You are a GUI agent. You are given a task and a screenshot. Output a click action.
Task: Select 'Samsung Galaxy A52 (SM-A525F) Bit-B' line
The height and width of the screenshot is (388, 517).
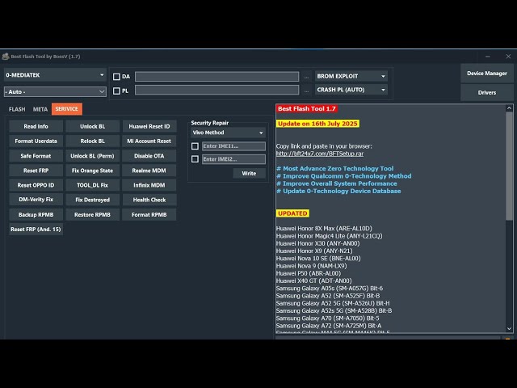[x=328, y=296]
